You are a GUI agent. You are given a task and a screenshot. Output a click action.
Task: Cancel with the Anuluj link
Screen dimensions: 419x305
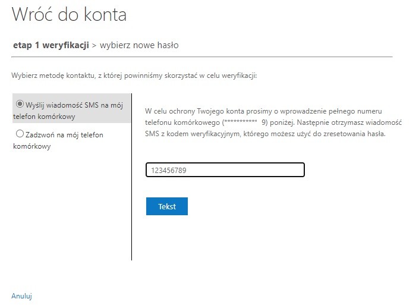[21, 296]
